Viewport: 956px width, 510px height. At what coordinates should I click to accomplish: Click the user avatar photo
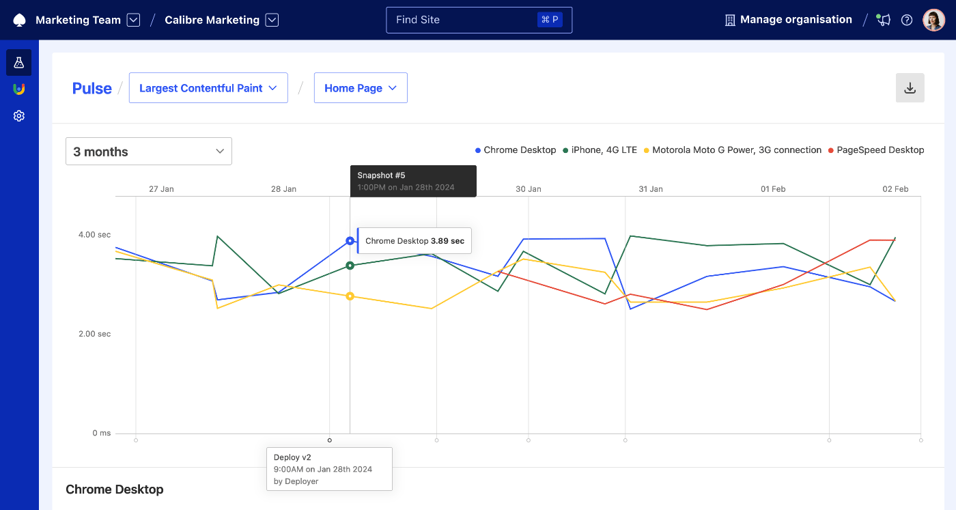933,19
